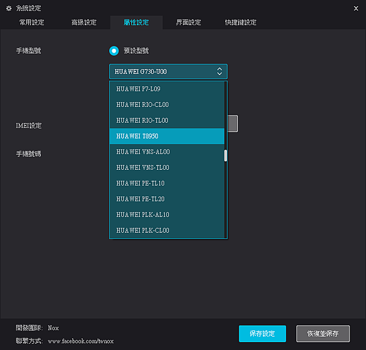Viewport: 366px width, 350px height.
Task: Select the 屬性設定 tab
Action: point(136,23)
